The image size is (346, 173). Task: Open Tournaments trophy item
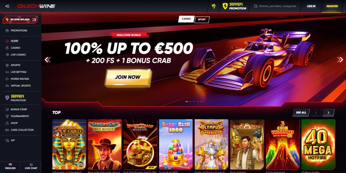tap(20, 116)
